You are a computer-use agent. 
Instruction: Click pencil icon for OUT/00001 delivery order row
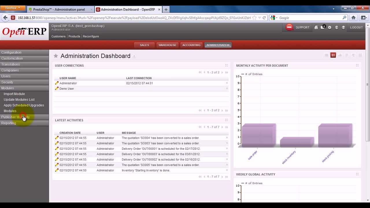click(x=57, y=149)
